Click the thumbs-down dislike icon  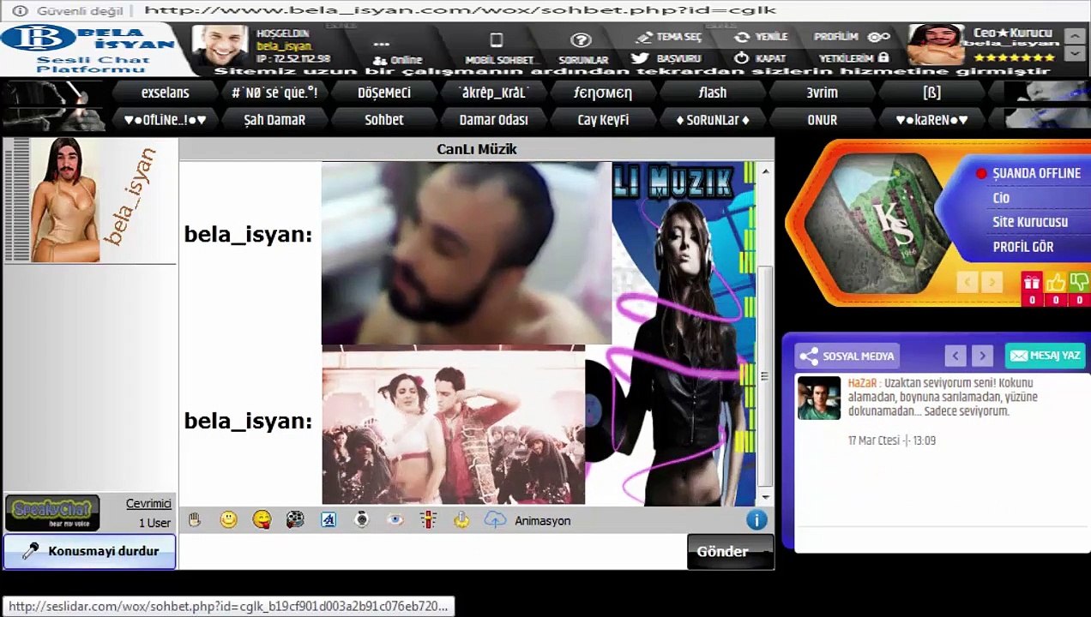coord(1079,283)
